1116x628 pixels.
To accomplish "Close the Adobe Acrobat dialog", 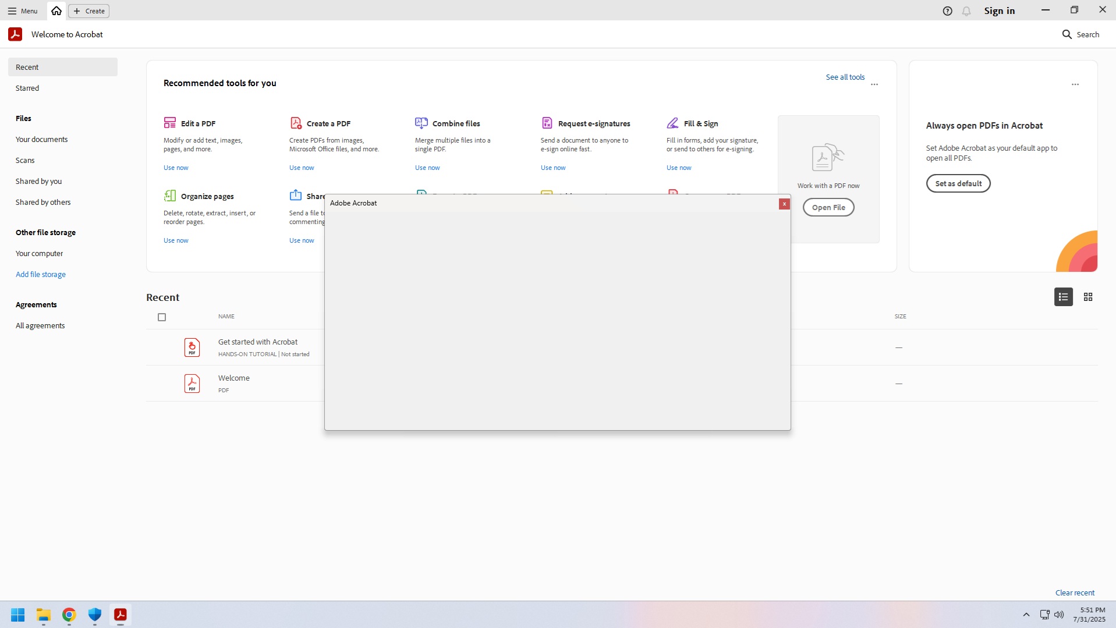I will tap(784, 204).
